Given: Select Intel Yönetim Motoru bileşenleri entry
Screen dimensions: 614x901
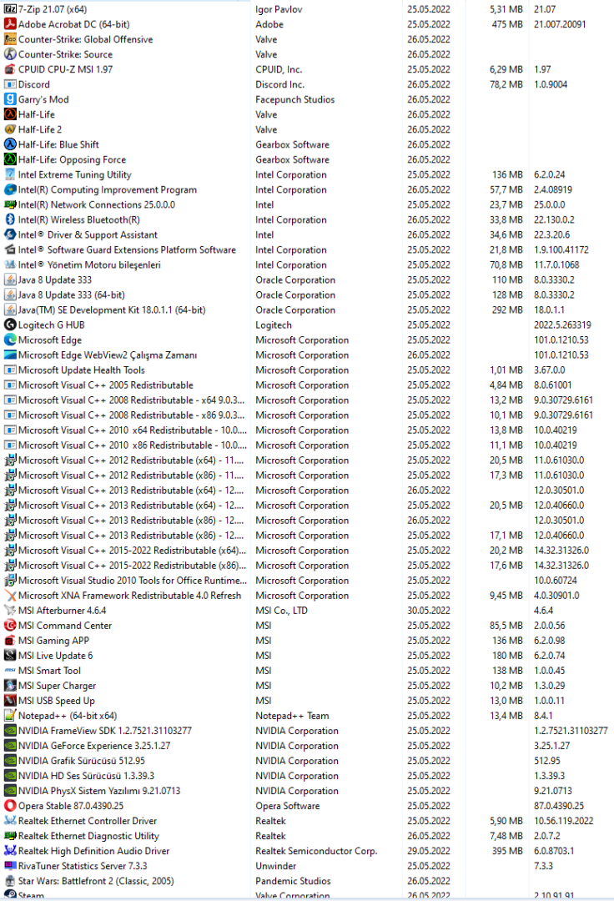Looking at the screenshot, I should (x=89, y=265).
